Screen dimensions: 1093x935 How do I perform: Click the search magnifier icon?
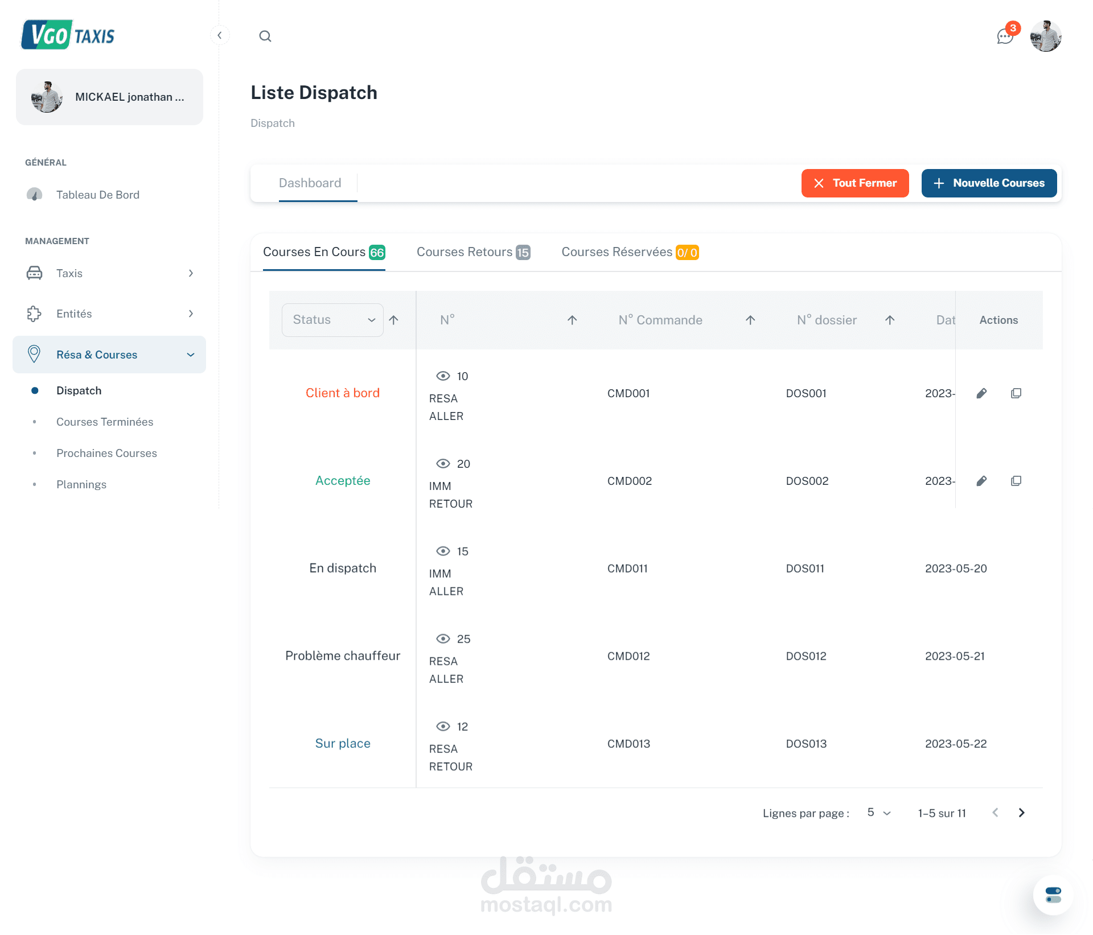[265, 36]
